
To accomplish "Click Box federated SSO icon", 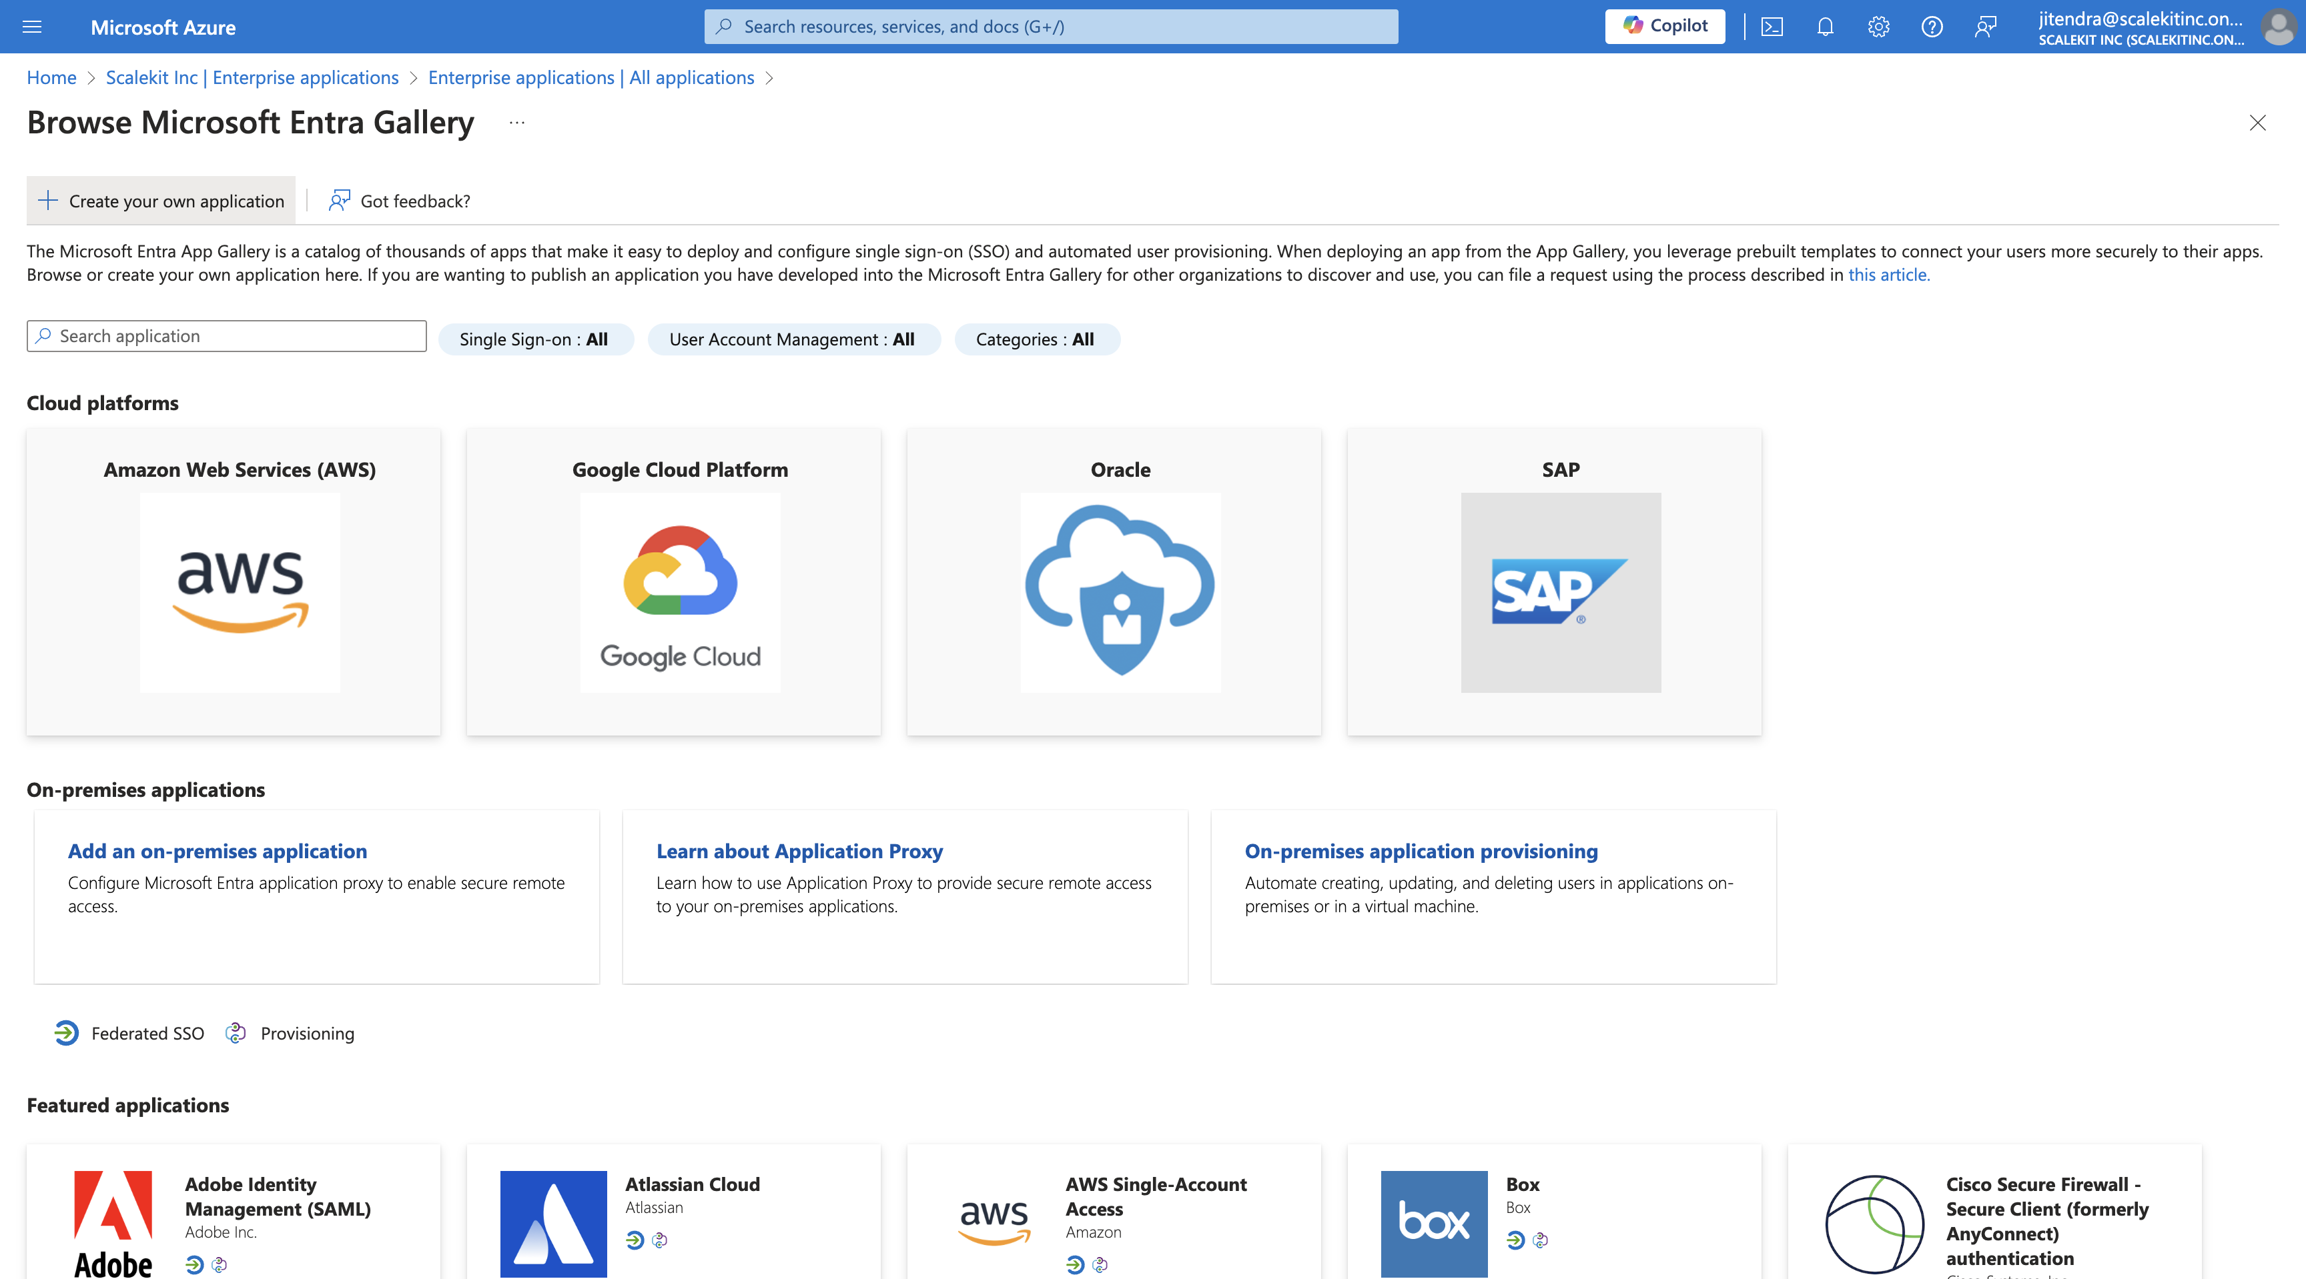I will (1515, 1240).
